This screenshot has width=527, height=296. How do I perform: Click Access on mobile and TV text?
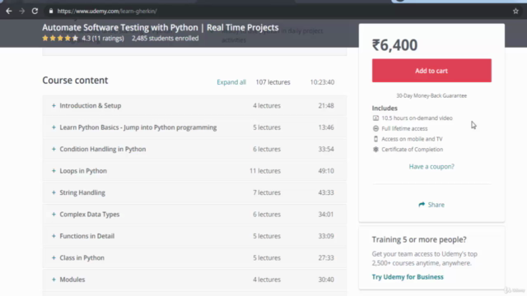(x=412, y=139)
